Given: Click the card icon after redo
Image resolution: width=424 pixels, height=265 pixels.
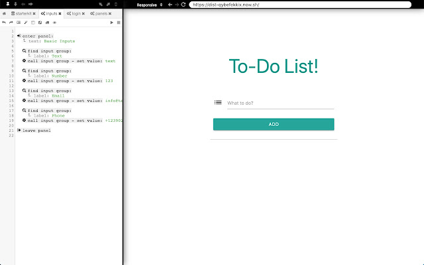Looking at the screenshot, I should point(19,23).
